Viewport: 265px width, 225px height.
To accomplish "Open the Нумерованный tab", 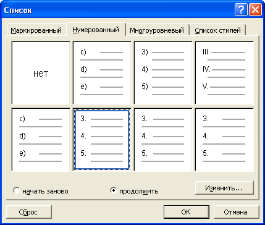I will pos(96,30).
